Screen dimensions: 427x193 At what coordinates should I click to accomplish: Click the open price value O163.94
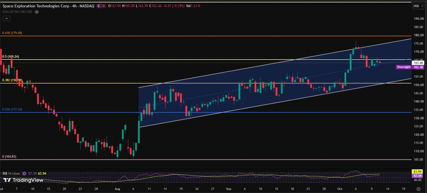115,6
